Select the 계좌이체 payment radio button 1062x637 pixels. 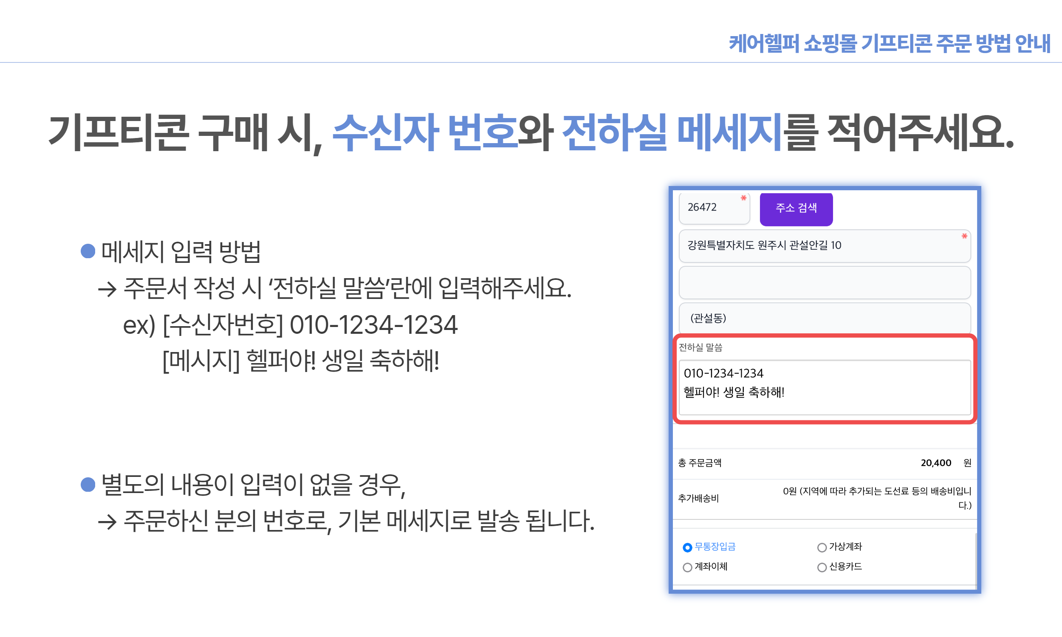[687, 567]
